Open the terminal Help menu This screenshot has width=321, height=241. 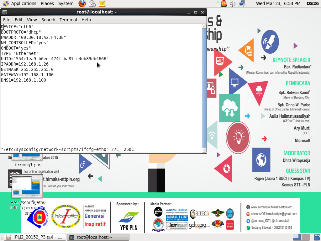86,20
